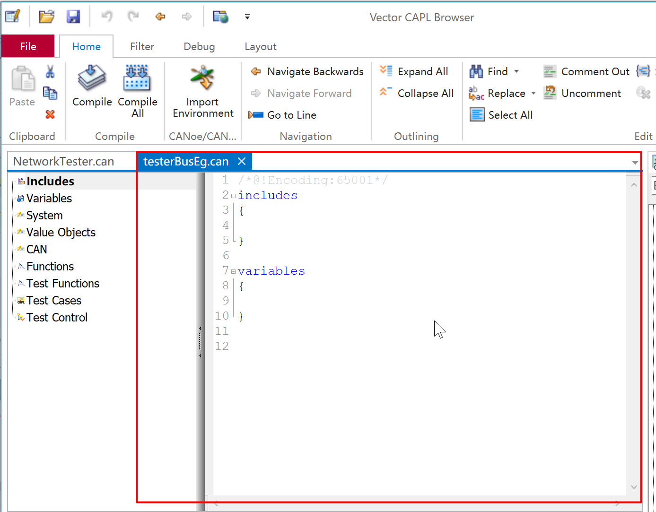This screenshot has height=512, width=656.
Task: Open the File menu
Action: pyautogui.click(x=28, y=46)
